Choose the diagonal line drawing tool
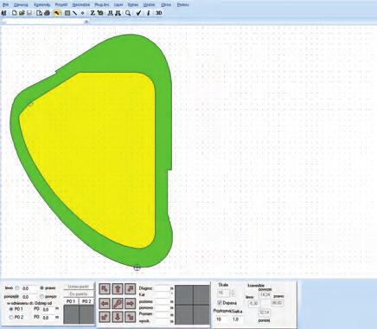Viewport: 377px width, 329px height. (x=74, y=13)
